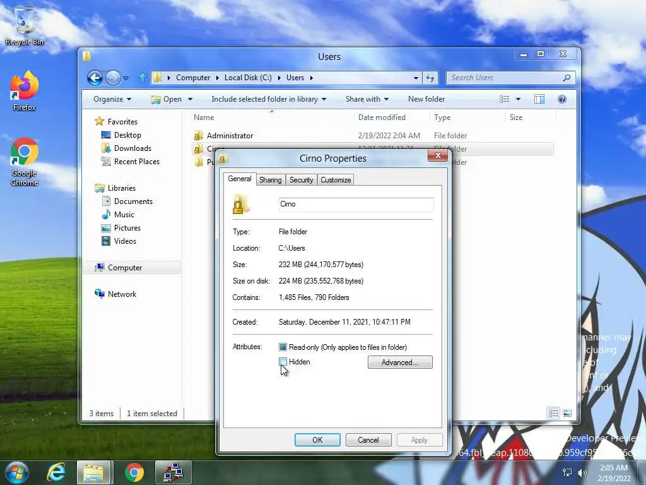Image resolution: width=646 pixels, height=485 pixels.
Task: Select Network in navigation pane
Action: pyautogui.click(x=115, y=294)
